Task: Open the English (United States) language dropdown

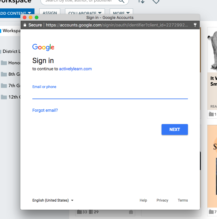Action: [53, 200]
